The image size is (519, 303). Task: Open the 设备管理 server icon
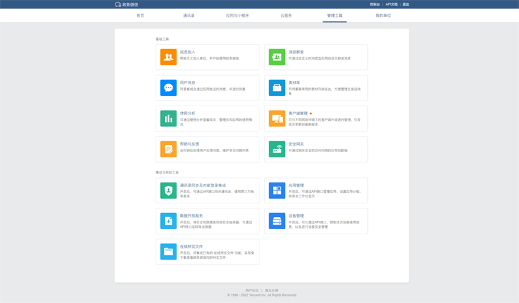tap(277, 221)
